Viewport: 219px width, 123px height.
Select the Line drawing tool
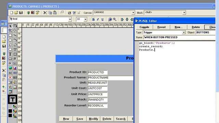tap(15, 35)
